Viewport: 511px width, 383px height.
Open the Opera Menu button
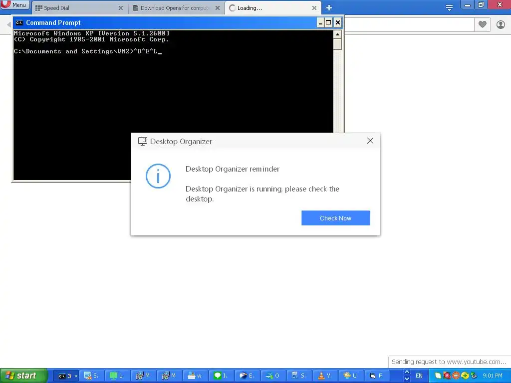tap(15, 5)
